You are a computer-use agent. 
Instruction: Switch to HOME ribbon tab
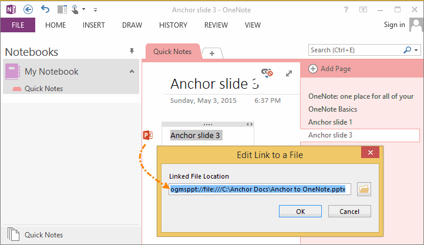click(x=55, y=25)
